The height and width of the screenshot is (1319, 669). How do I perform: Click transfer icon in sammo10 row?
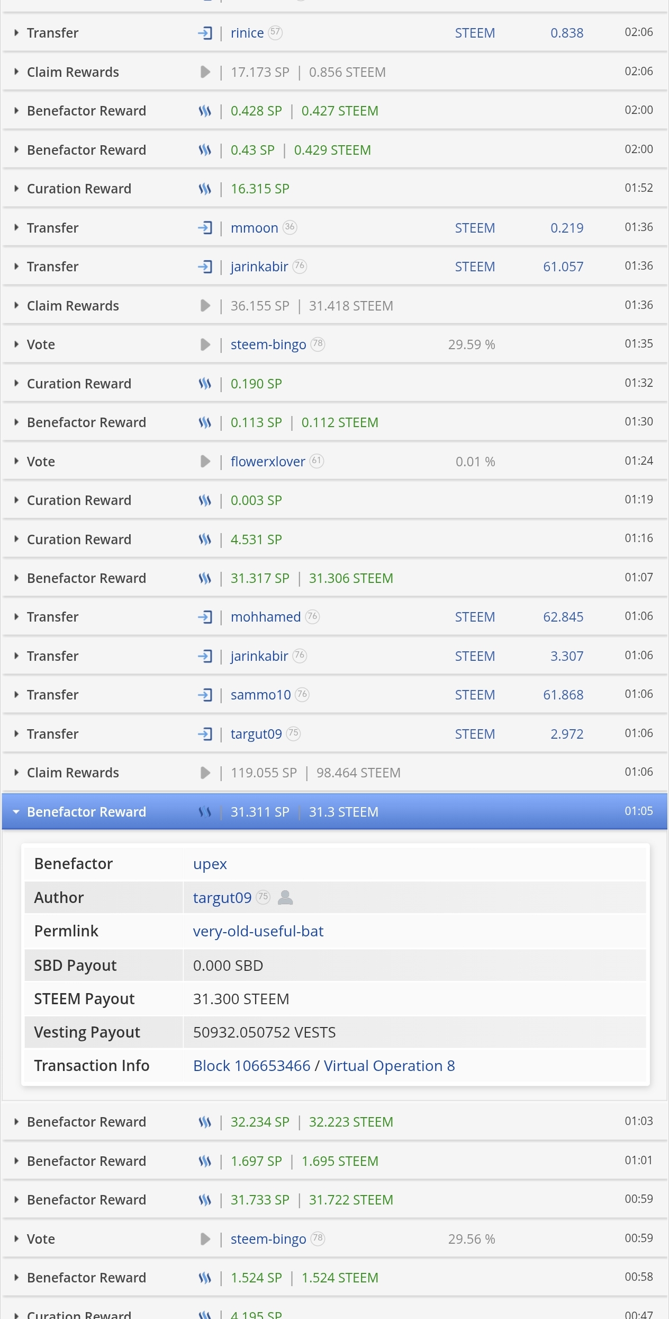[205, 695]
